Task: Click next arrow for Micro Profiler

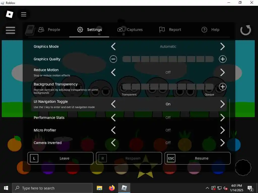Action: click(222, 130)
